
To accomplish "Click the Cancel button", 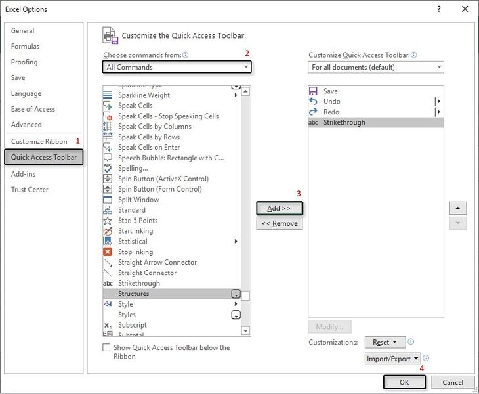I will pyautogui.click(x=453, y=382).
